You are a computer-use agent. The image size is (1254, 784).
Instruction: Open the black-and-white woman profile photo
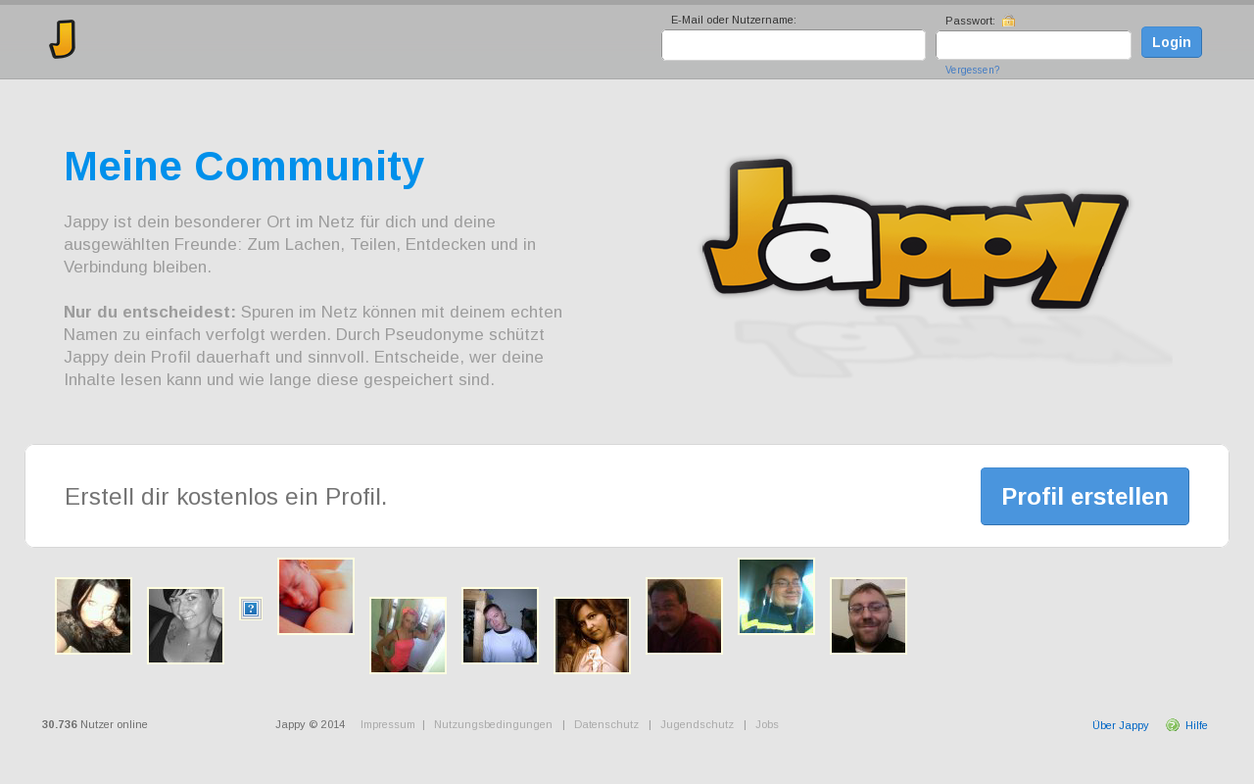coord(185,625)
